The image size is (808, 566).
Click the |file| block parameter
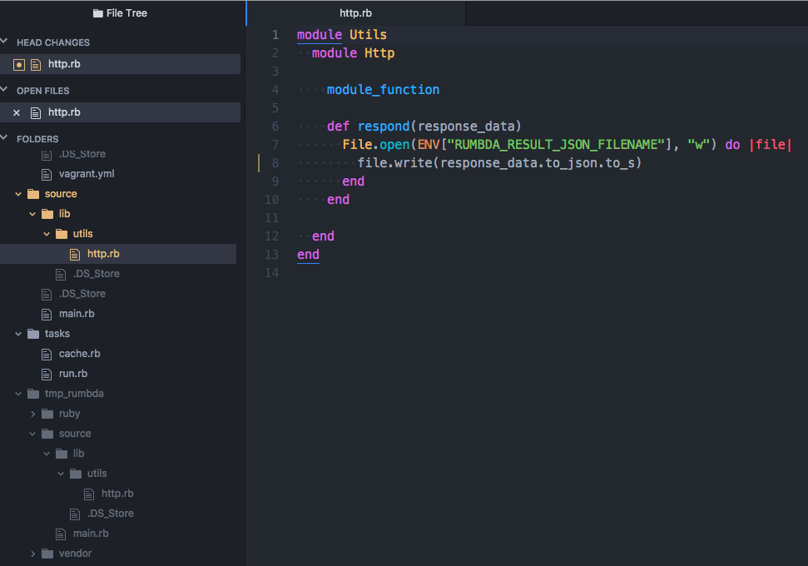[771, 145]
